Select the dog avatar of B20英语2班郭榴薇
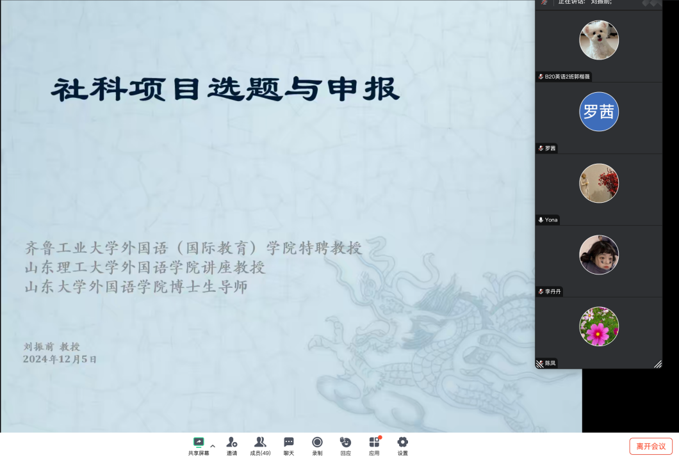 pyautogui.click(x=599, y=40)
